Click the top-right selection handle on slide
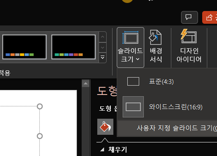The image size is (217, 156). point(40,106)
